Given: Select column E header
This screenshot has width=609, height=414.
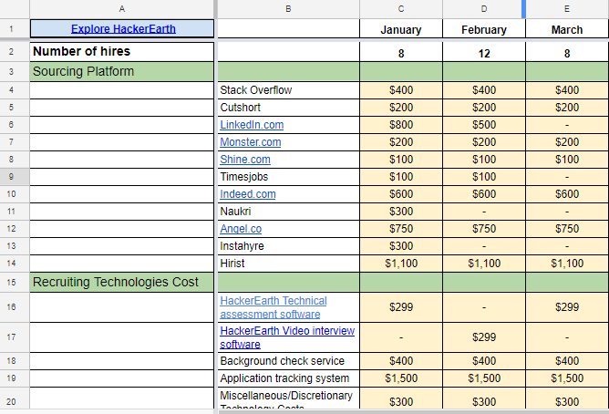Looking at the screenshot, I should [x=567, y=9].
